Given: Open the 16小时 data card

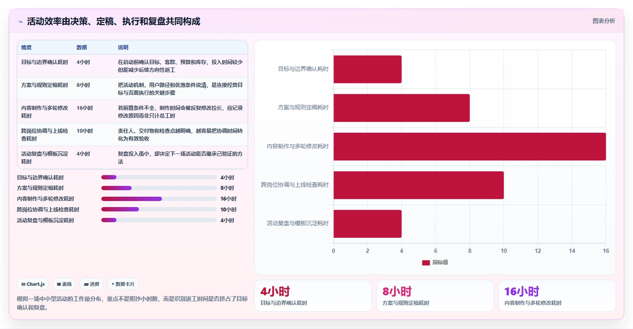Looking at the screenshot, I should [557, 296].
